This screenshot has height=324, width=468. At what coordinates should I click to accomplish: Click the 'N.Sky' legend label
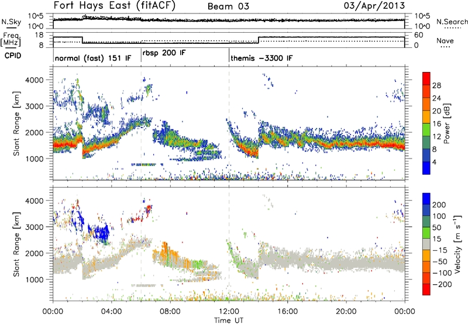pos(11,22)
